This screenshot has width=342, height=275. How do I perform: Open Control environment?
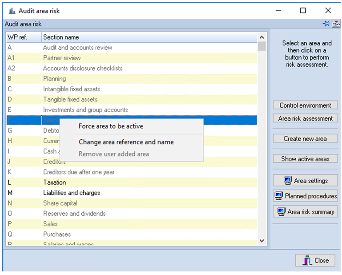click(305, 105)
